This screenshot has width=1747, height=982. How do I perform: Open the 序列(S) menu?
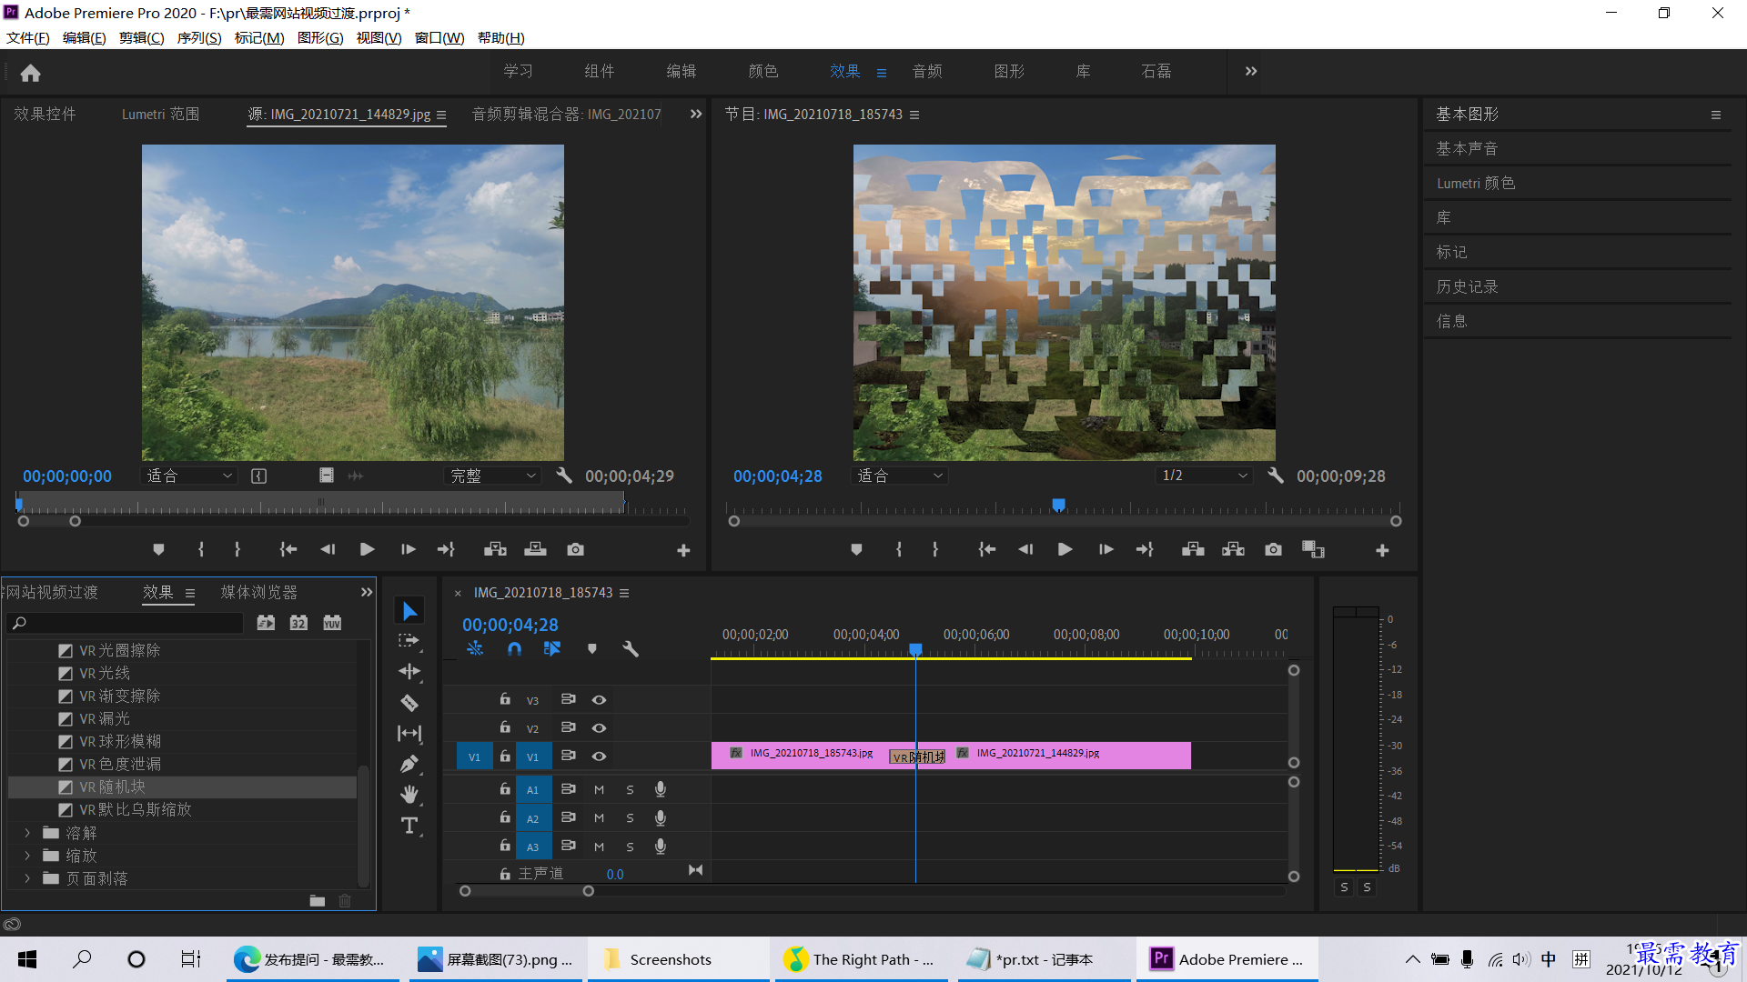pyautogui.click(x=199, y=38)
